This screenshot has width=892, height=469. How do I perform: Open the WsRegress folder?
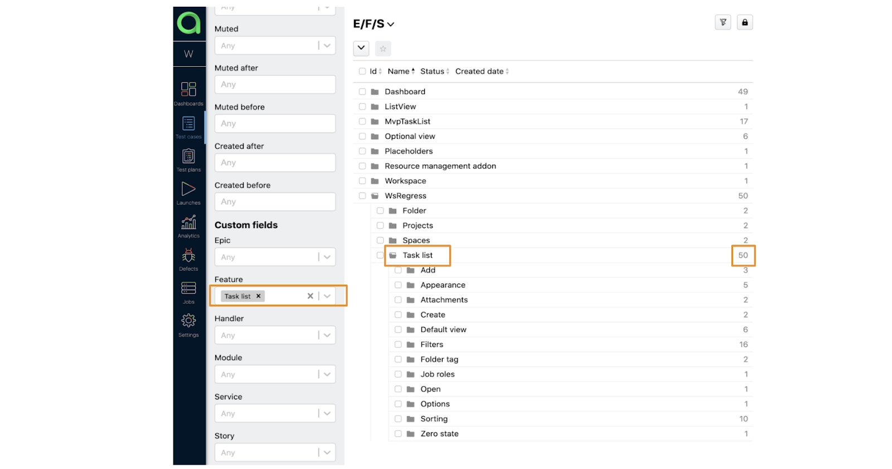405,196
